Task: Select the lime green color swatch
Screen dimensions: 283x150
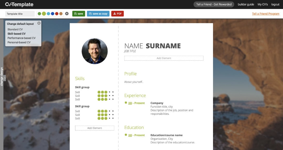Action: 44,14
